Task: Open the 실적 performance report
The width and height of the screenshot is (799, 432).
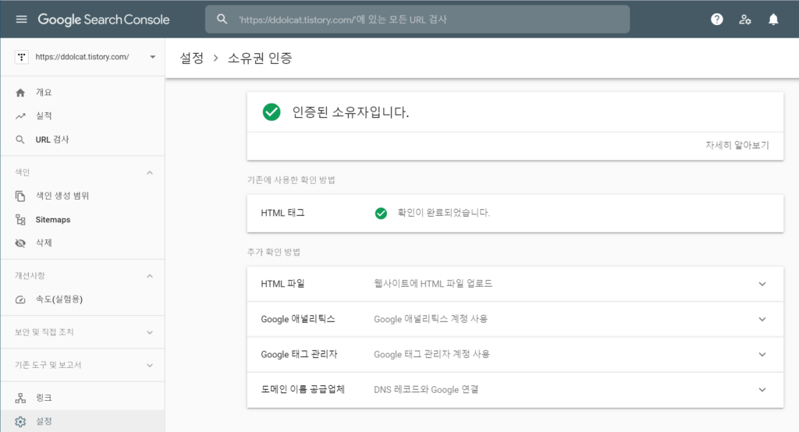Action: pyautogui.click(x=44, y=116)
